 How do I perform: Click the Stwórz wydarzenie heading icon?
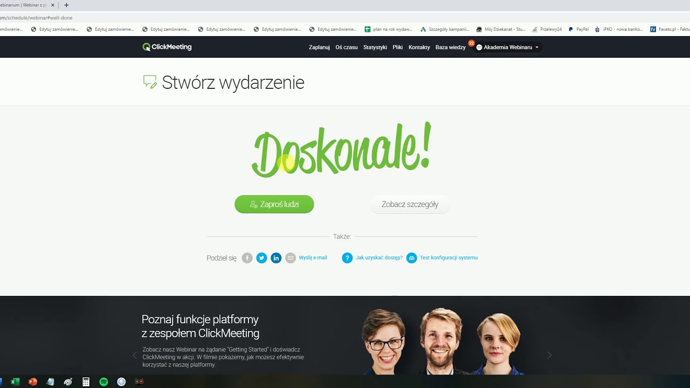(x=150, y=82)
